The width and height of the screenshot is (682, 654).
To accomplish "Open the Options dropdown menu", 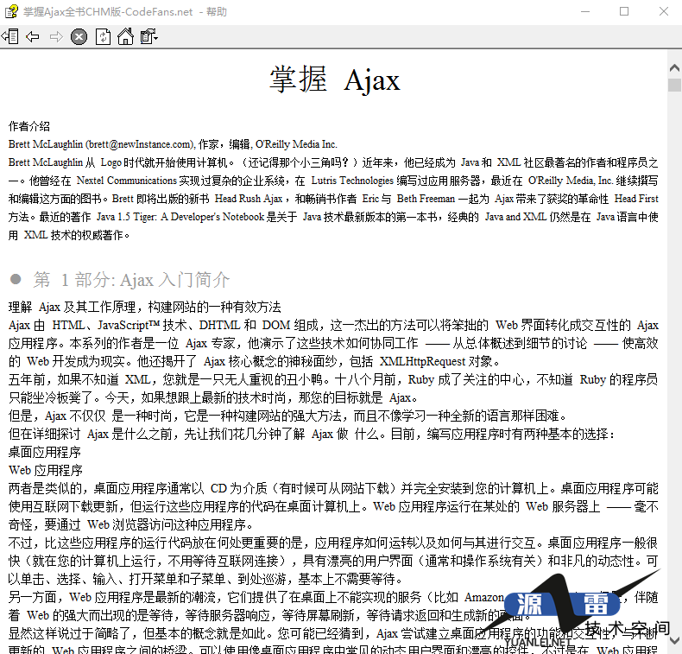I will 148,36.
